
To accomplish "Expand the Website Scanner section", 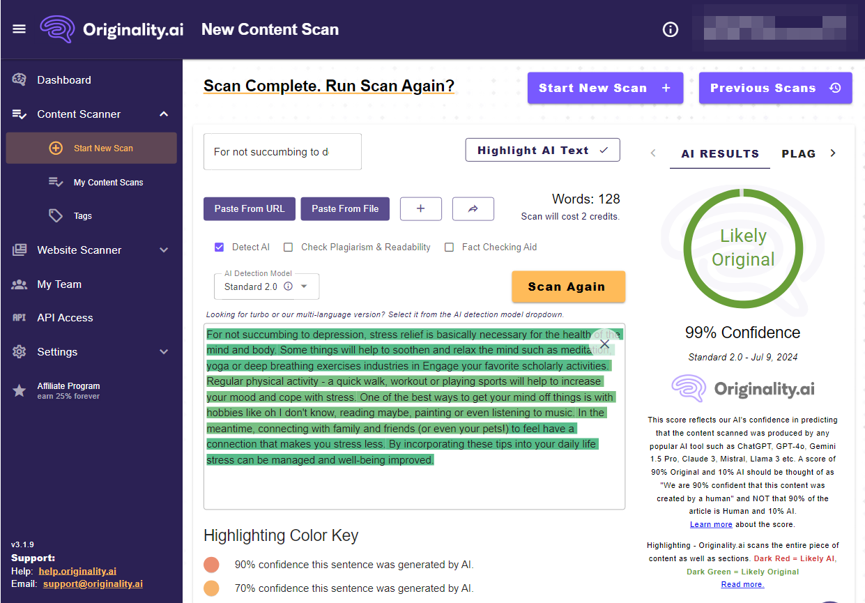I will tap(164, 250).
